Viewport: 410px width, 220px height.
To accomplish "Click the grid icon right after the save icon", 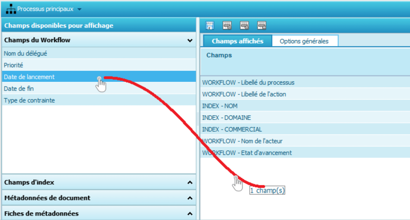I will tap(227, 26).
